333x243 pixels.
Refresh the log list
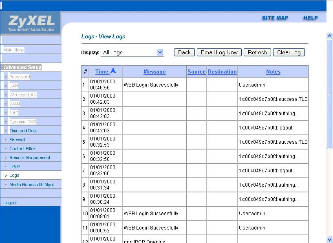point(257,52)
